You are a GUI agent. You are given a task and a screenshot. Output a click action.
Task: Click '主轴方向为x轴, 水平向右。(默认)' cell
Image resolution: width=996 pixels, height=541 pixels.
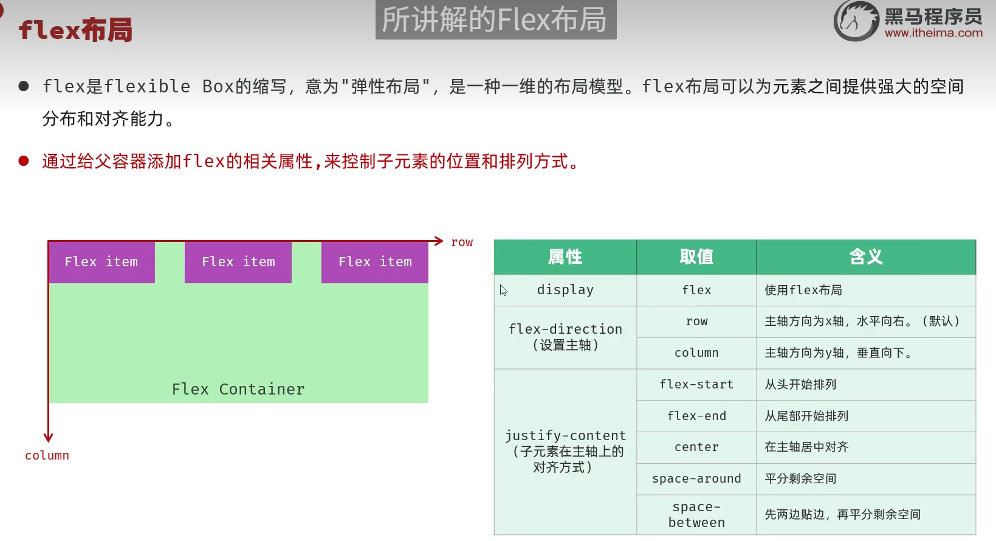coord(866,322)
